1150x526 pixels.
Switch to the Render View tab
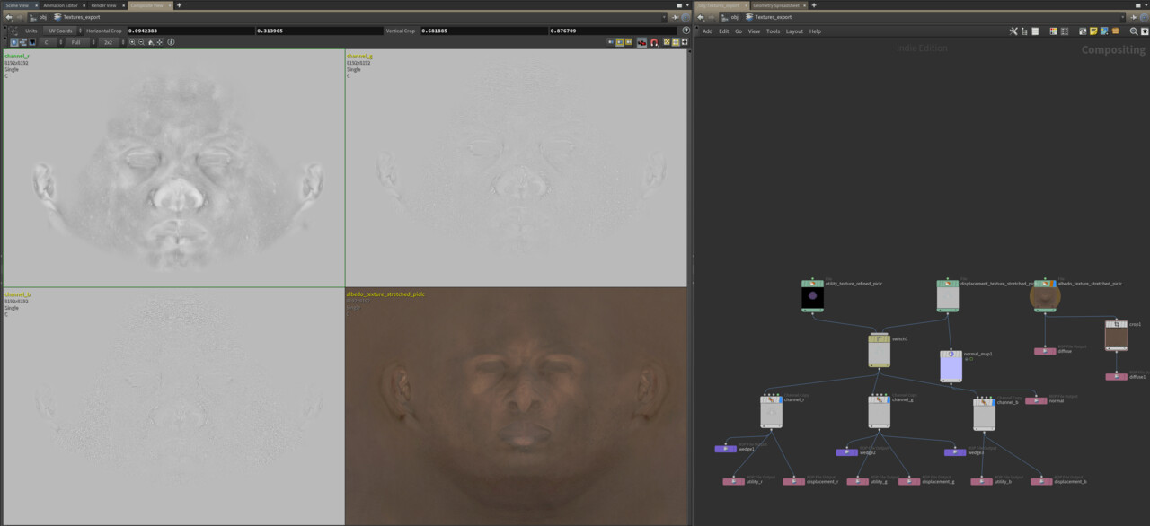pyautogui.click(x=103, y=5)
